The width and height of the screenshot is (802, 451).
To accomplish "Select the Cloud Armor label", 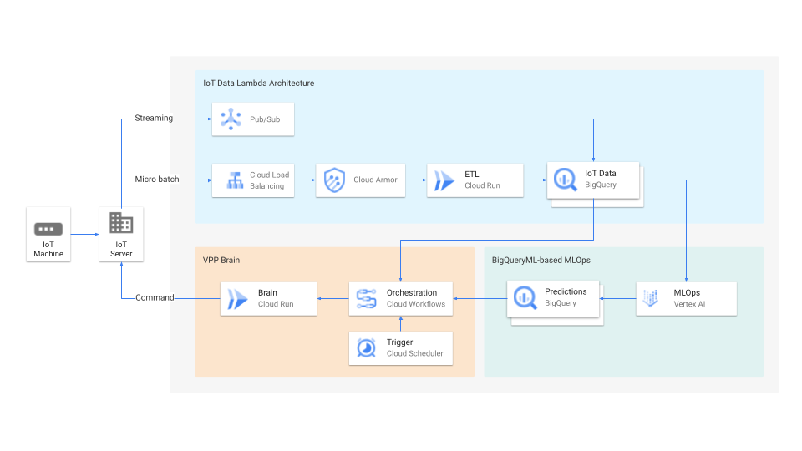I will click(x=375, y=180).
